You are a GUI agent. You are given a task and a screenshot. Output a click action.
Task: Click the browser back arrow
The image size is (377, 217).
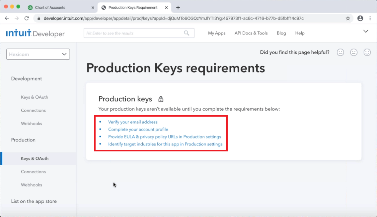7,18
